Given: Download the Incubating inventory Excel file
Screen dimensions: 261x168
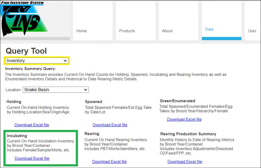Looking at the screenshot, I should (32, 158).
